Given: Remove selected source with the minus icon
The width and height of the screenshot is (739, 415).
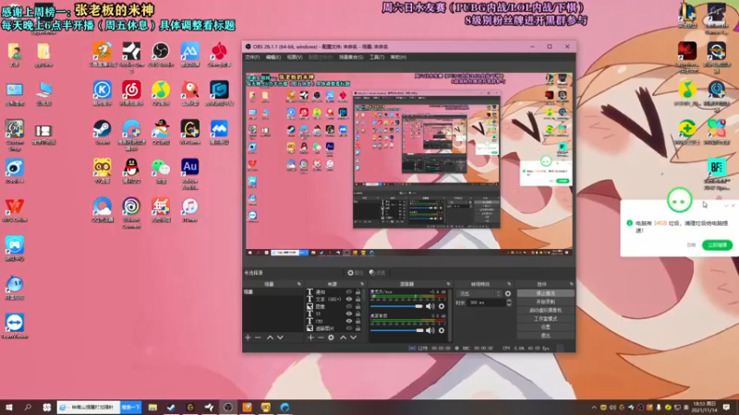Looking at the screenshot, I should pos(321,338).
